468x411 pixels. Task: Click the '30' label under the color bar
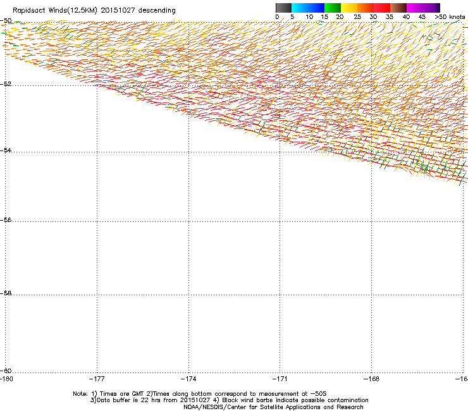point(373,17)
